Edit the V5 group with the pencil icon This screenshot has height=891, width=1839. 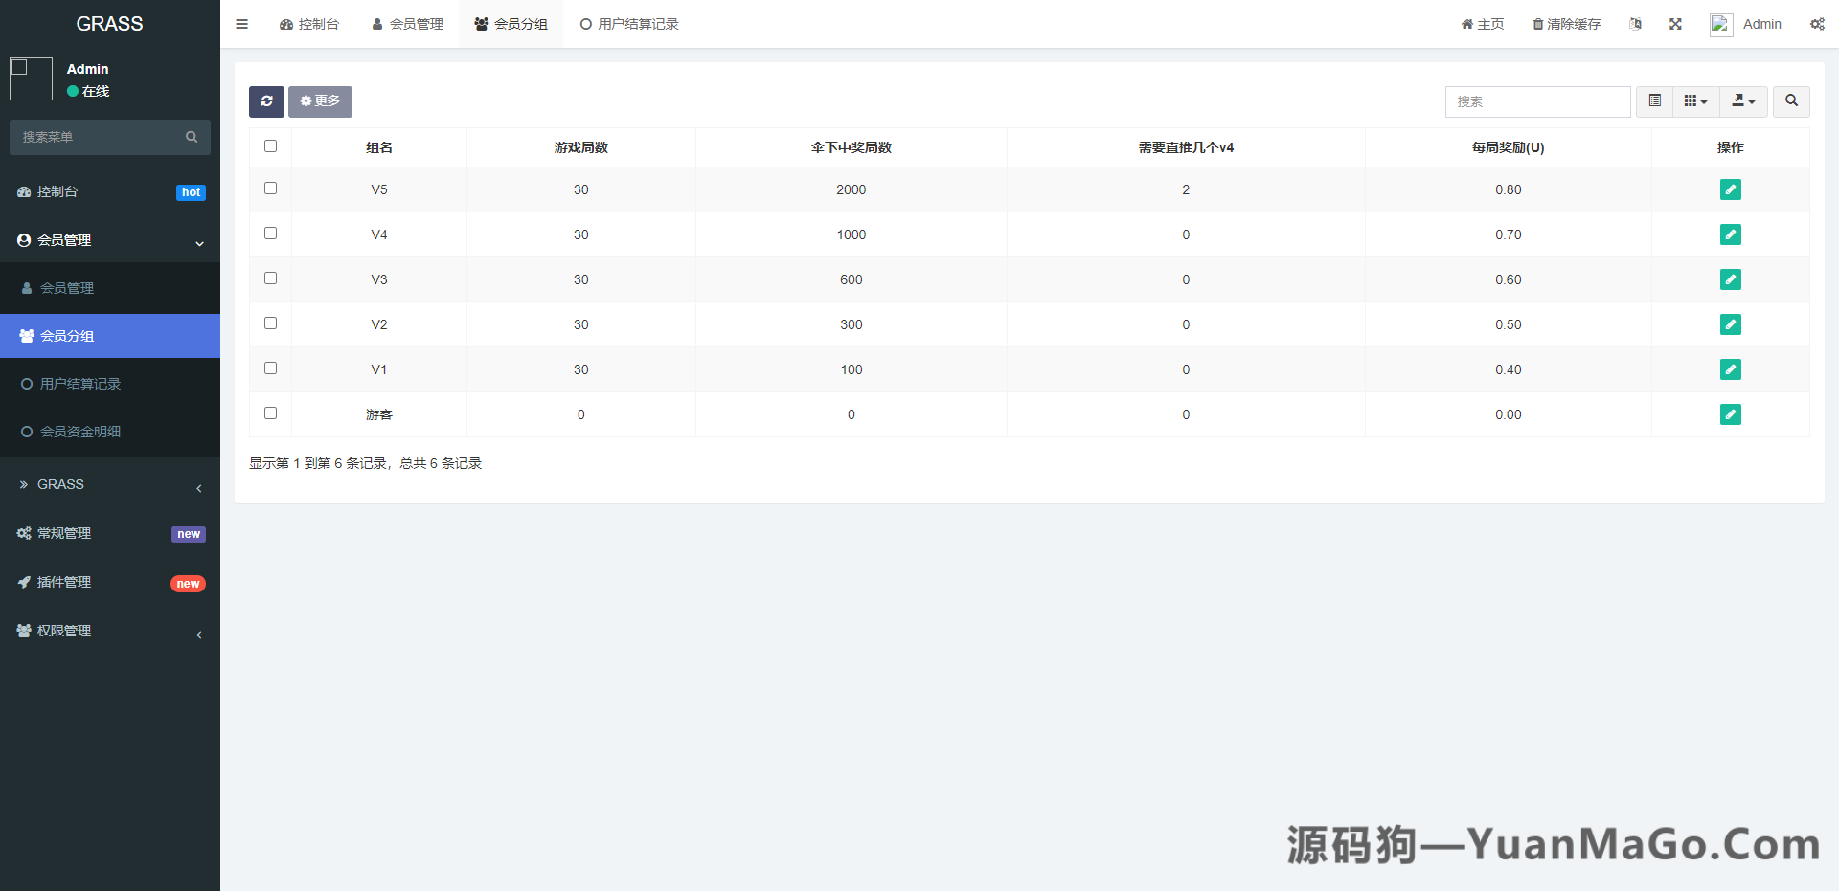coord(1730,189)
